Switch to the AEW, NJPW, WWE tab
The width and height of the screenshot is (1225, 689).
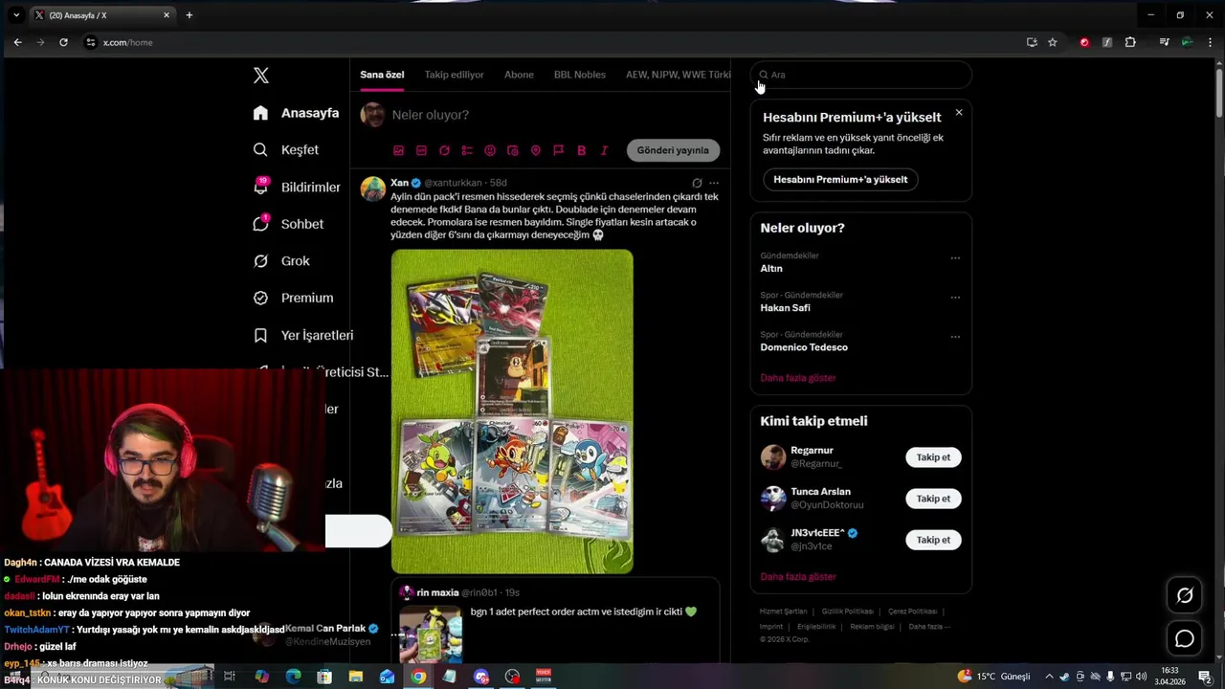(678, 75)
